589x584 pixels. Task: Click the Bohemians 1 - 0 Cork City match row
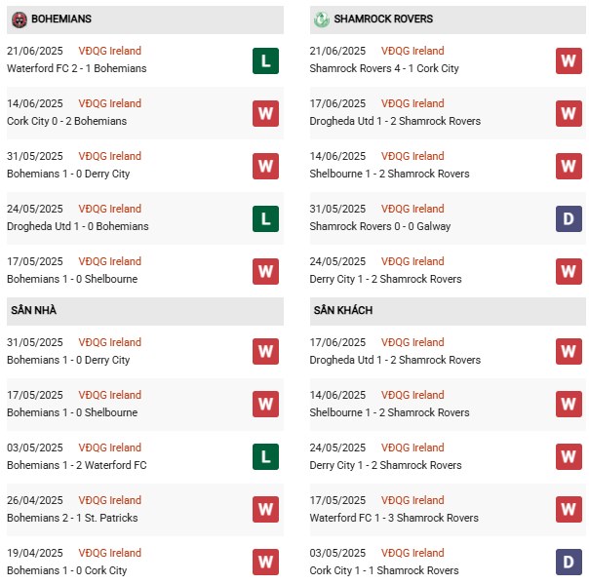(x=67, y=570)
